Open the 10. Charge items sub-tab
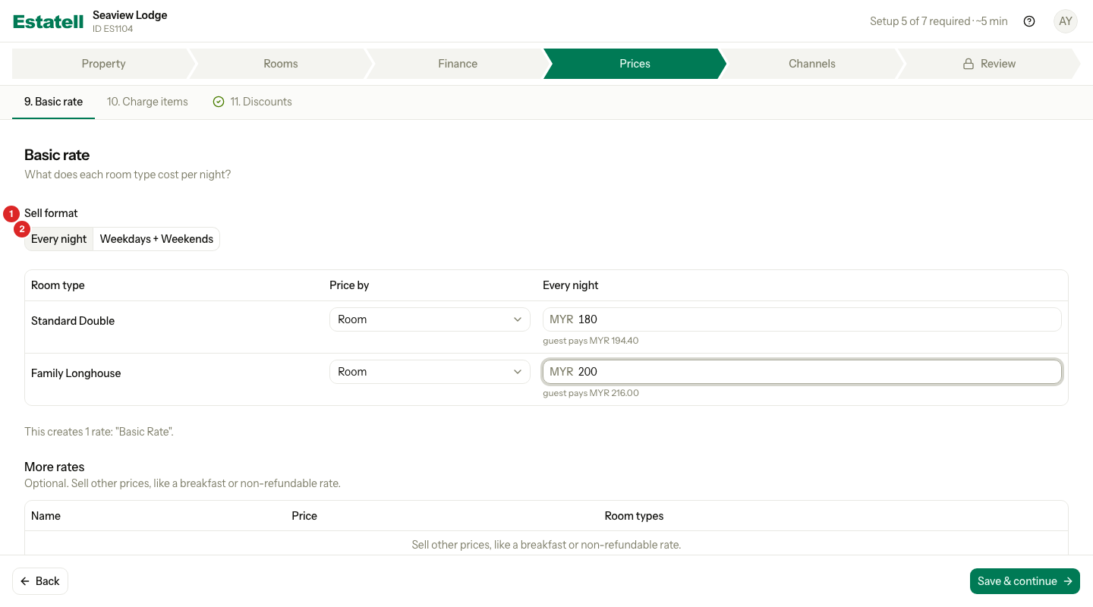The height and width of the screenshot is (607, 1093). (x=147, y=102)
